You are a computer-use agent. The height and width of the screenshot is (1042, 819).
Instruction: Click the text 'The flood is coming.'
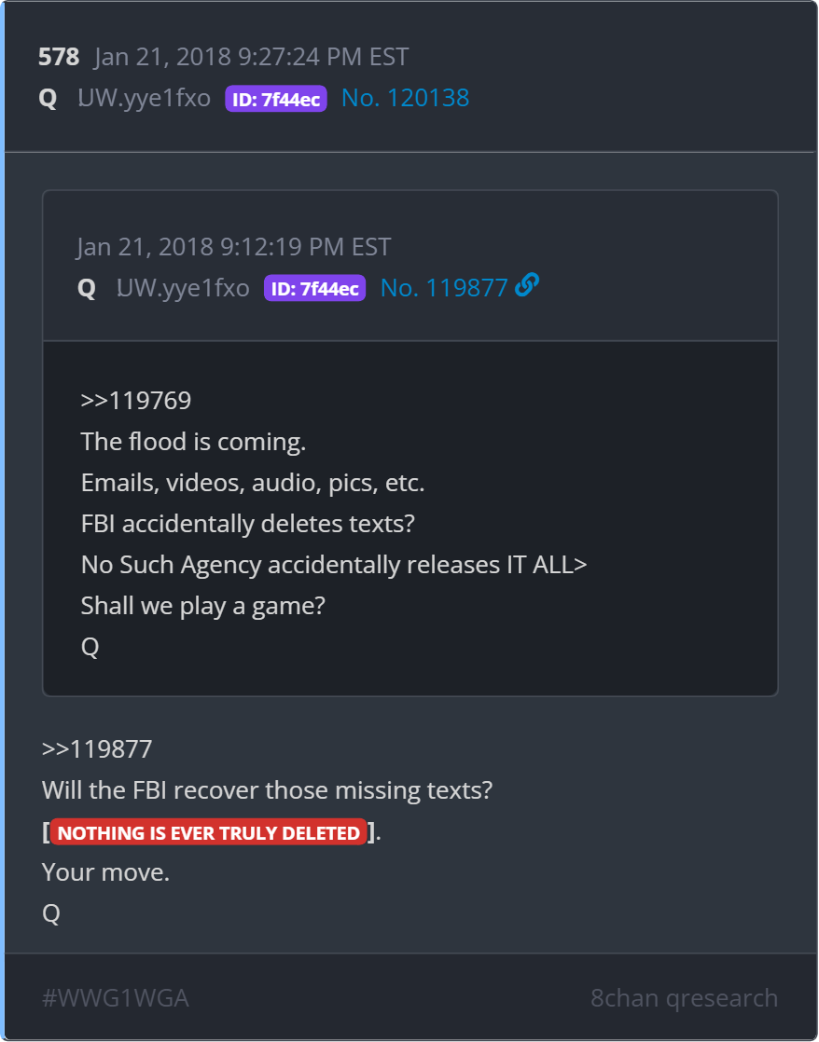click(194, 442)
